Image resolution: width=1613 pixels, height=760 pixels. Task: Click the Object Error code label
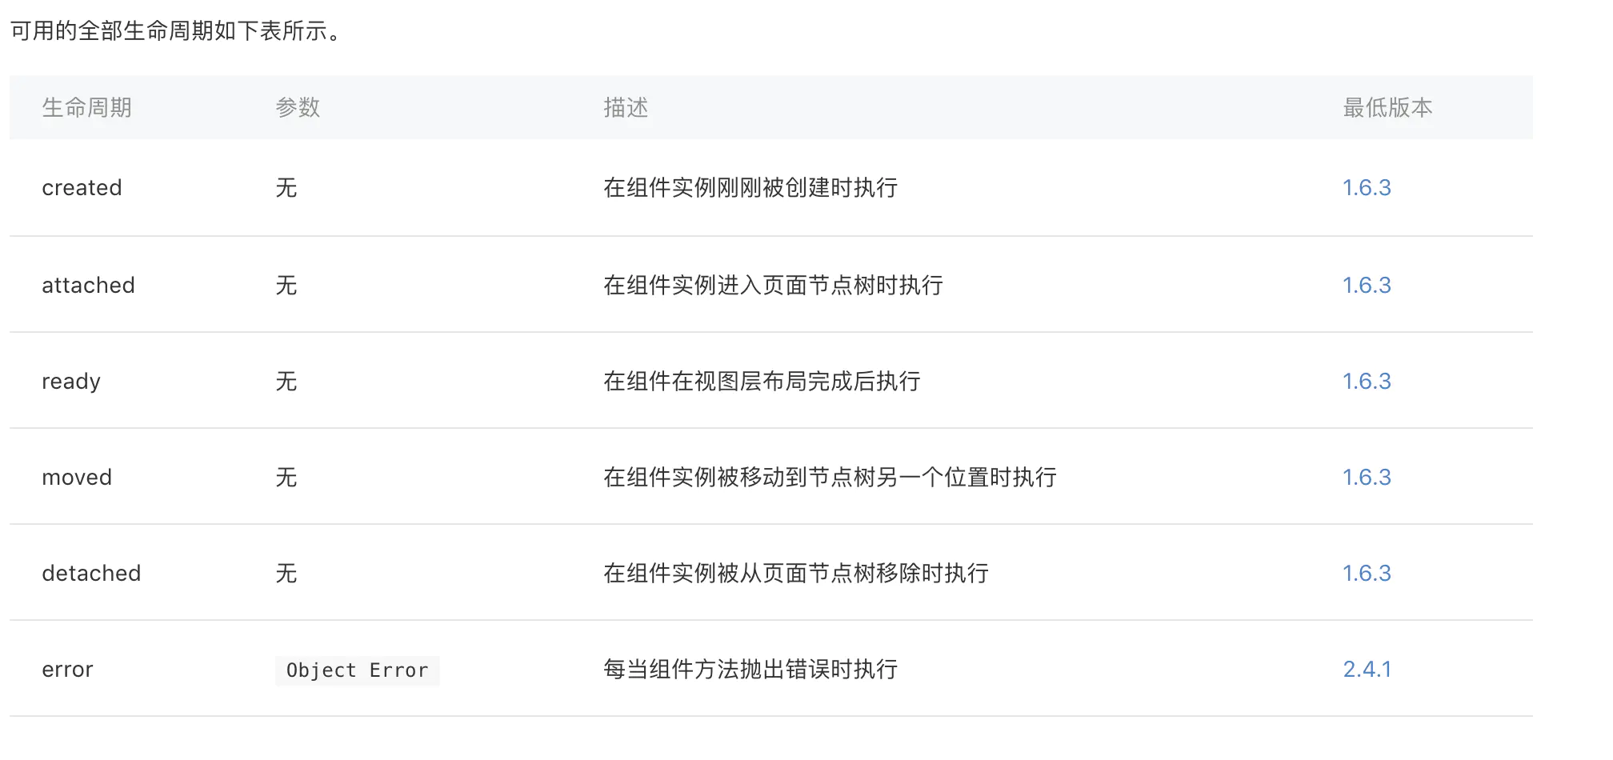357,670
